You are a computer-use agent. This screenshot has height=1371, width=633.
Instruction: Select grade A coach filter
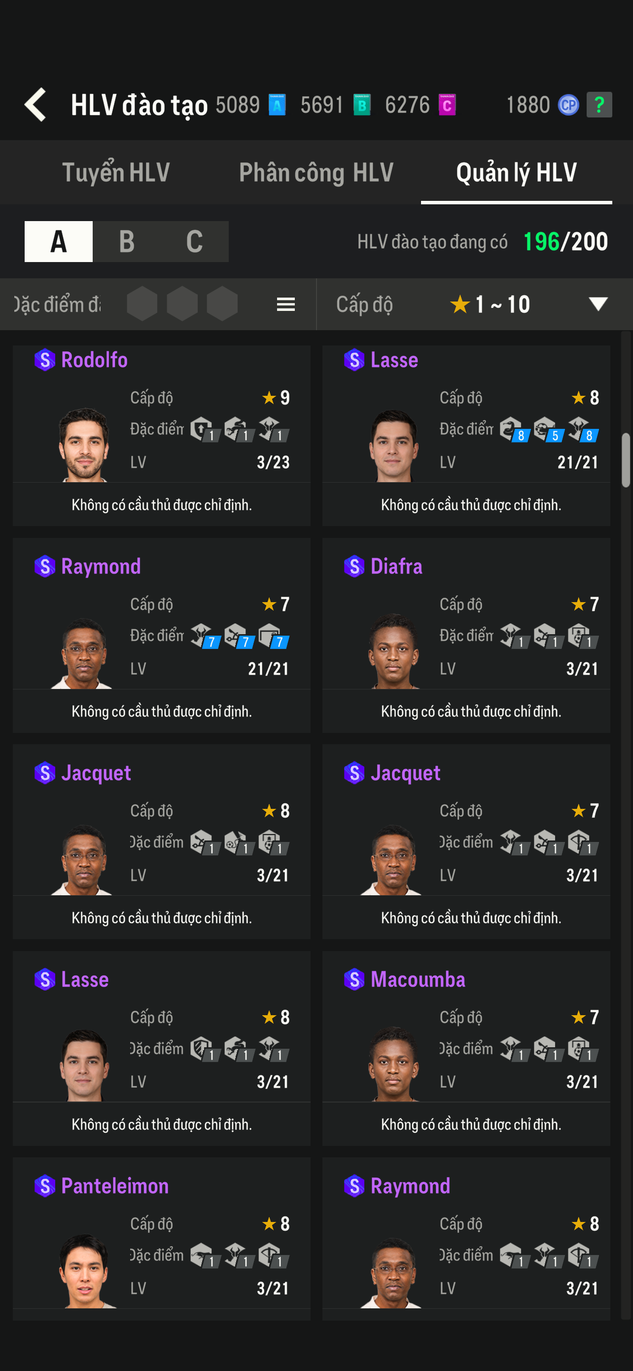point(59,242)
